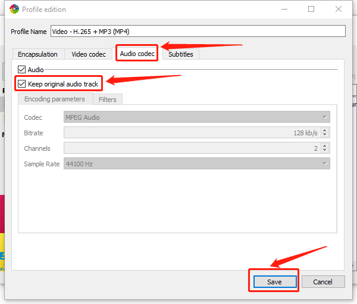Click the Cancel button

323,282
